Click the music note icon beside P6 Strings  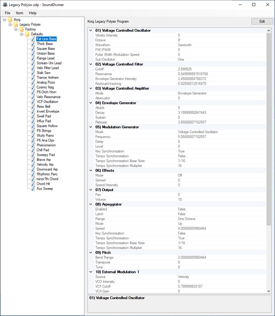33,131
